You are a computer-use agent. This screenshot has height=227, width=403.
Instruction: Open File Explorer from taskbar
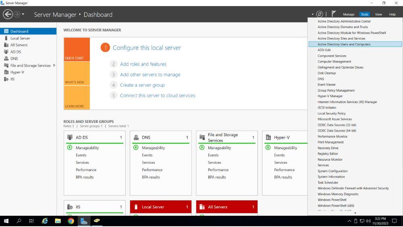[58, 221]
